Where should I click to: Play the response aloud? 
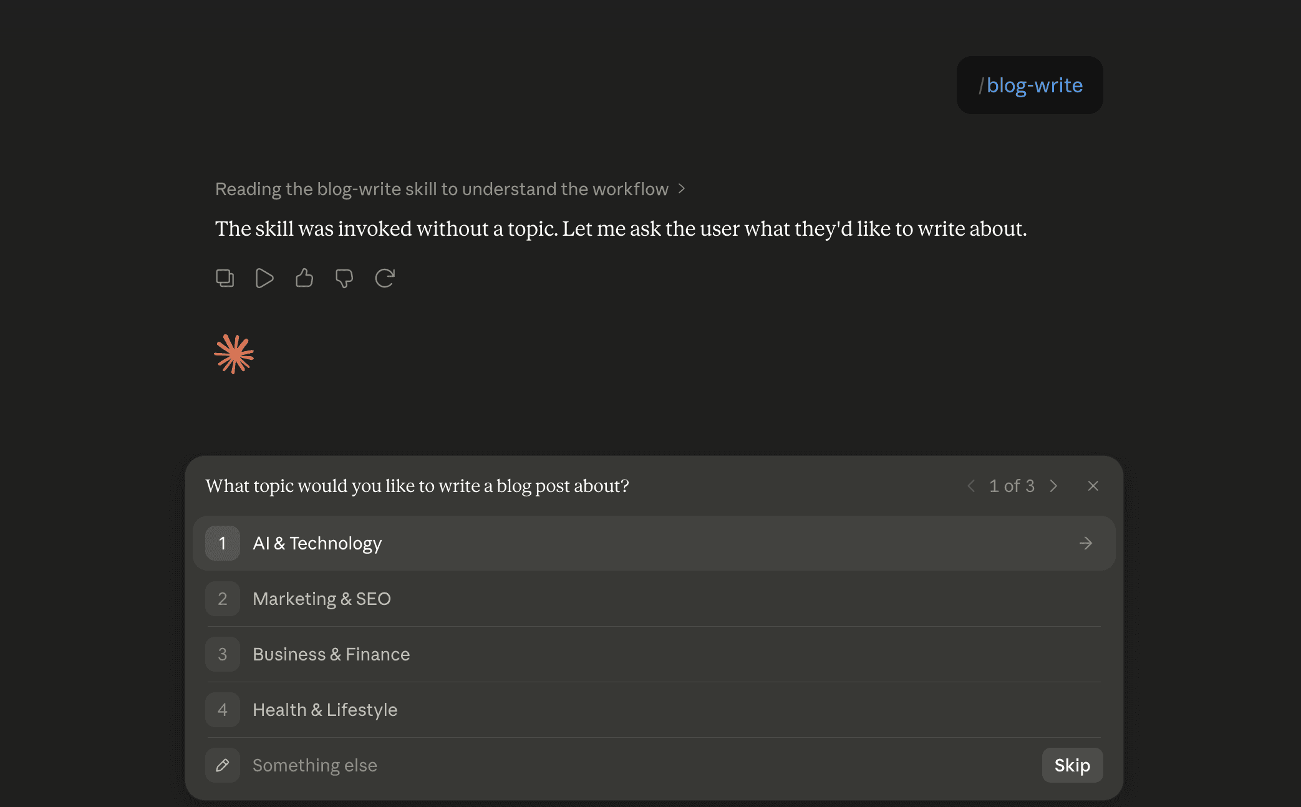[x=264, y=278]
